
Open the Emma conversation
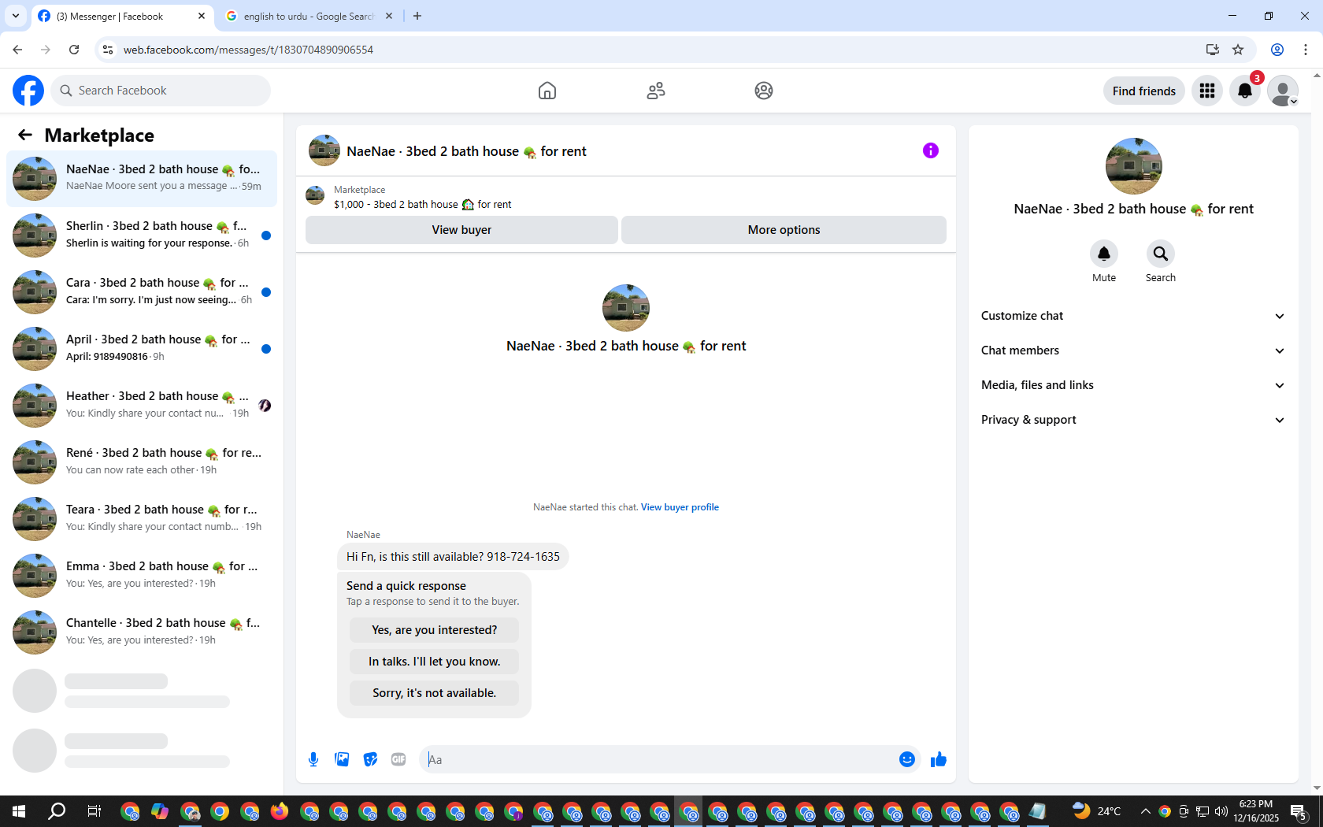point(142,576)
